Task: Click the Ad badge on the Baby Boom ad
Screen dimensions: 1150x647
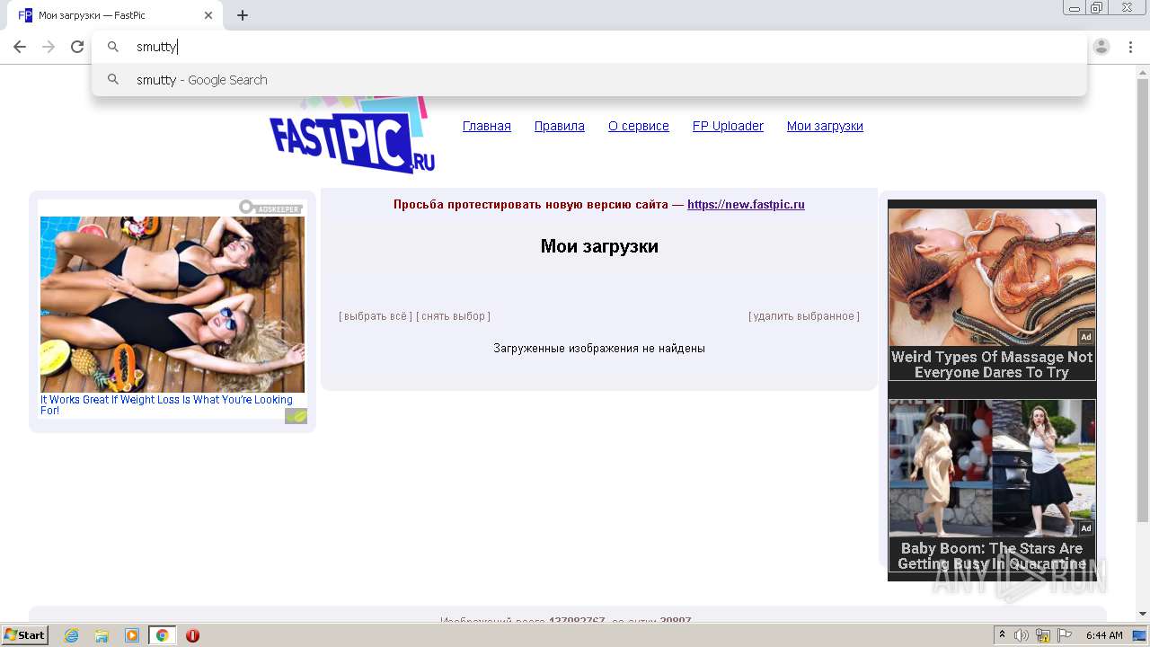Action: 1086,528
